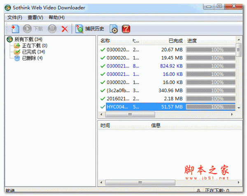
Task: Click the 正在下载: 0 status bar entry
Action: pos(217,190)
